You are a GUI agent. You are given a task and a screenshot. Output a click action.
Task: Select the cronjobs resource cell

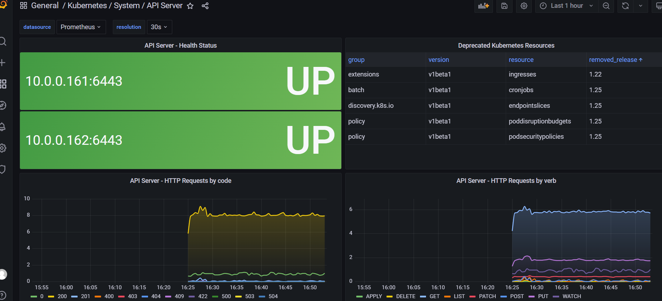click(x=546, y=90)
